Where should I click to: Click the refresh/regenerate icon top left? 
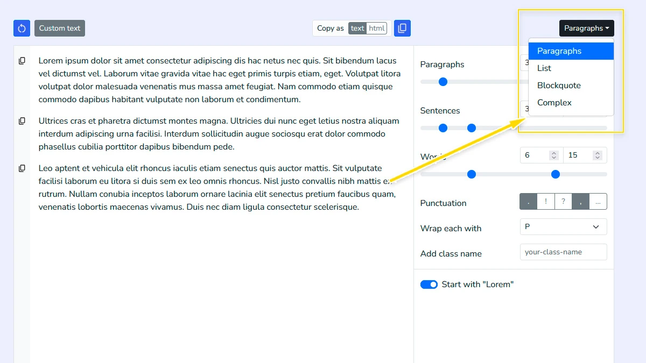[x=21, y=28]
